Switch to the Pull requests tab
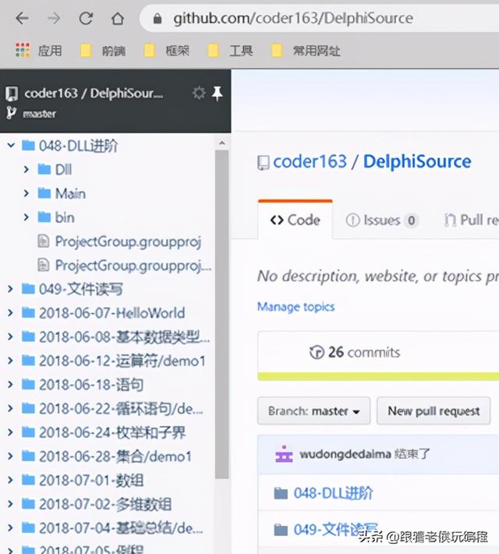Image resolution: width=499 pixels, height=554 pixels. click(x=471, y=220)
